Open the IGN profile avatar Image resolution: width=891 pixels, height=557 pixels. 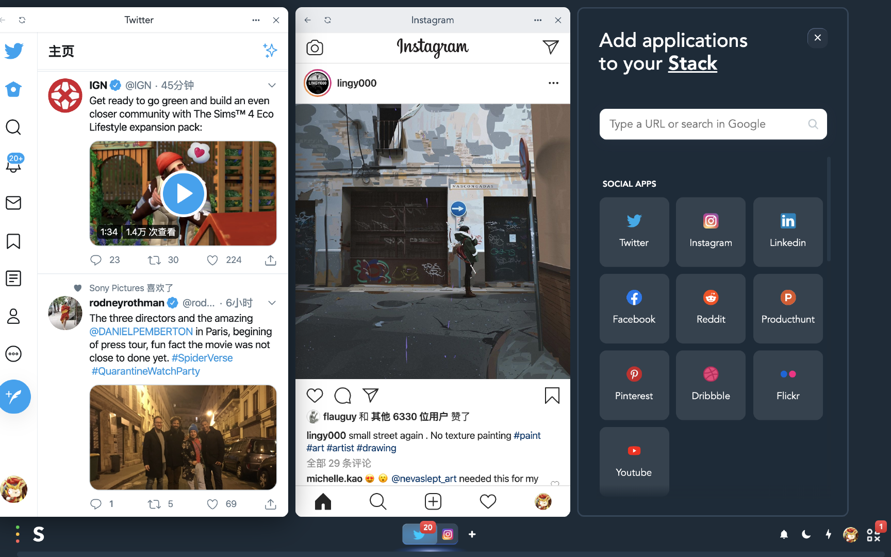65,95
